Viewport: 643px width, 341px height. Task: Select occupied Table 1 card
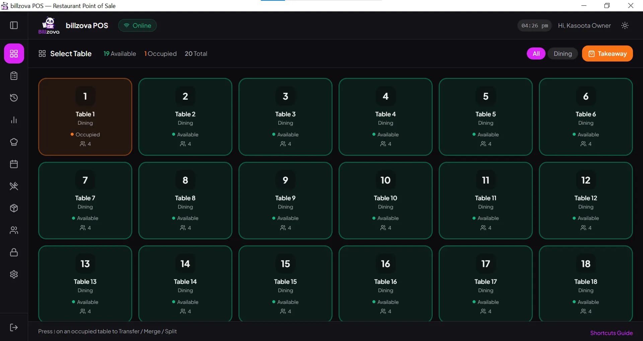pos(85,117)
